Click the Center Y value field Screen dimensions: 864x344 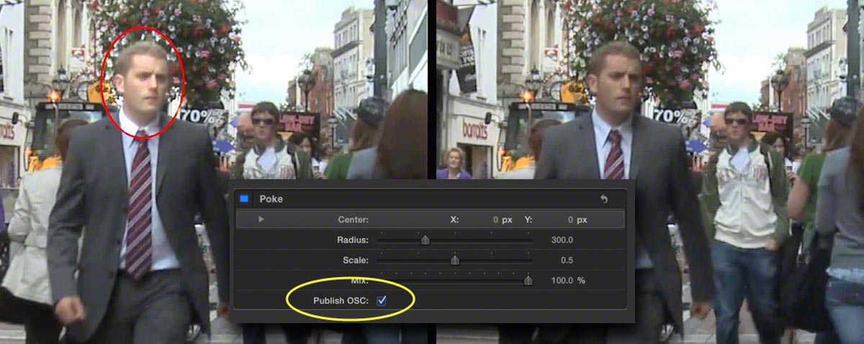pos(569,219)
